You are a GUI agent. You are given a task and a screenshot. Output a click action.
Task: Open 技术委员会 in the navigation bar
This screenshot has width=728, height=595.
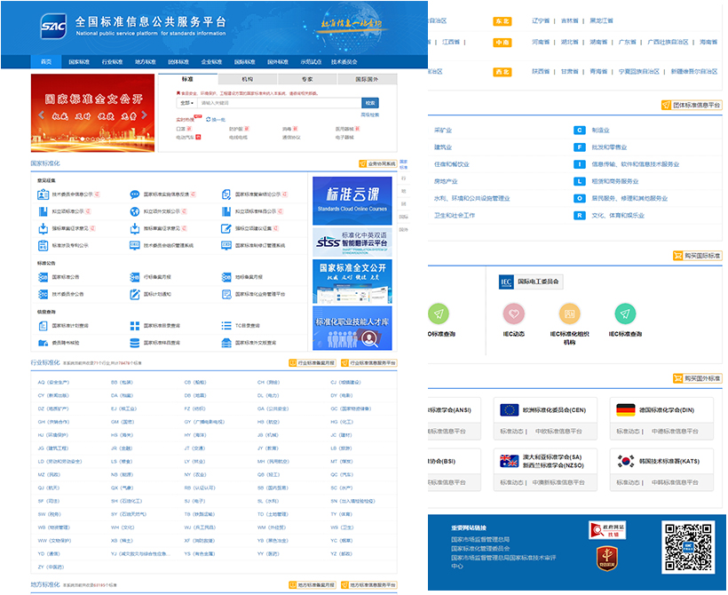[x=344, y=62]
